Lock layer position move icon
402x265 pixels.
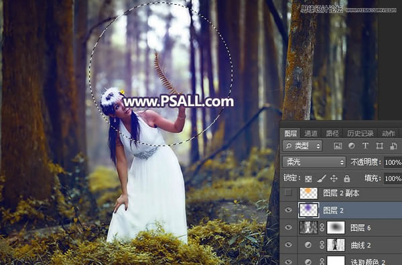(334, 178)
